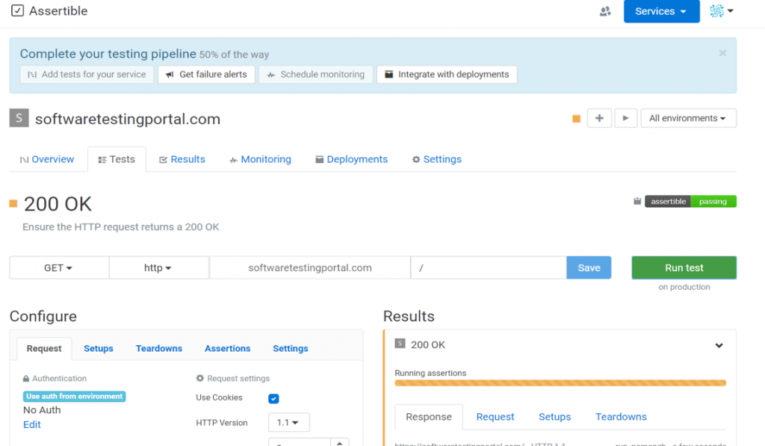Open the team members icon
Screen dimensions: 765x446
click(x=605, y=11)
